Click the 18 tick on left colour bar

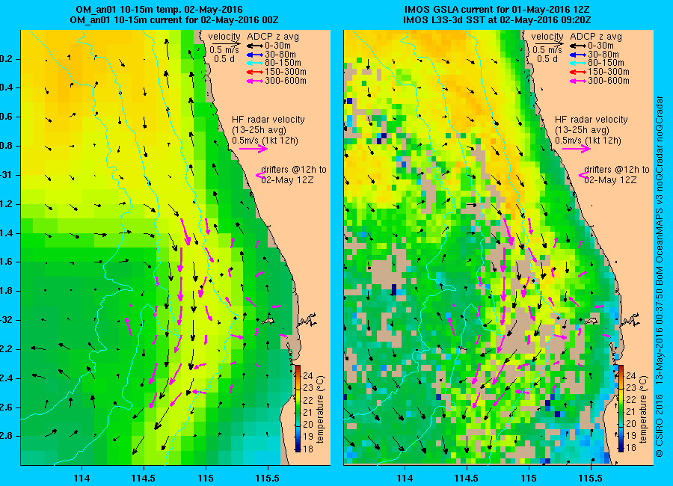tap(308, 449)
